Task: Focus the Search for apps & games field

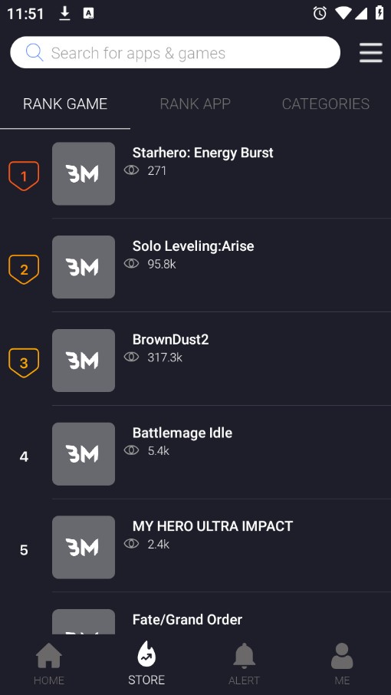Action: [176, 52]
